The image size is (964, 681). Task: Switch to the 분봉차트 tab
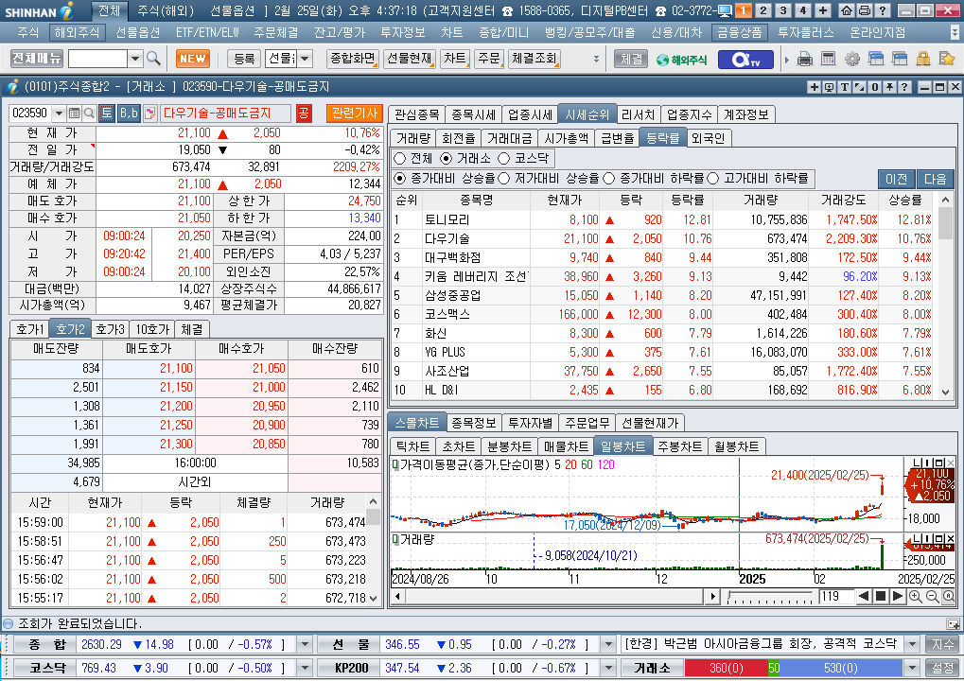(509, 446)
